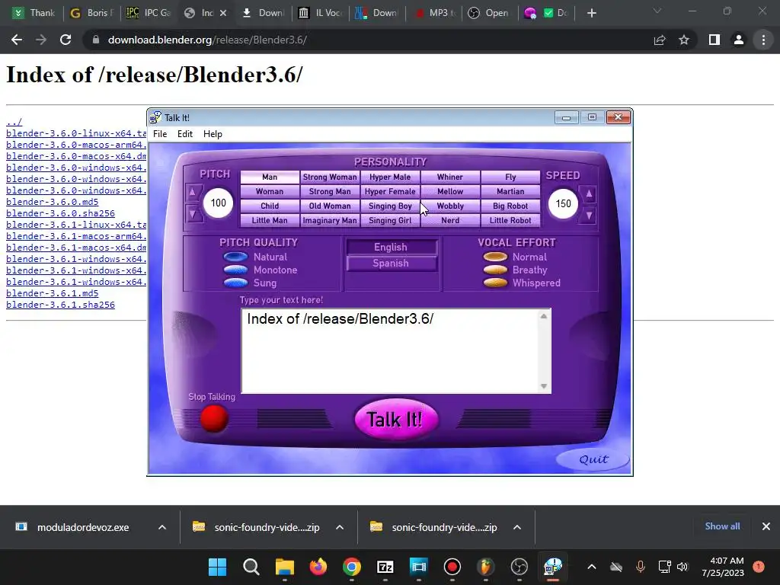Dismiss the downloads bar
Image resolution: width=780 pixels, height=585 pixels.
766,526
